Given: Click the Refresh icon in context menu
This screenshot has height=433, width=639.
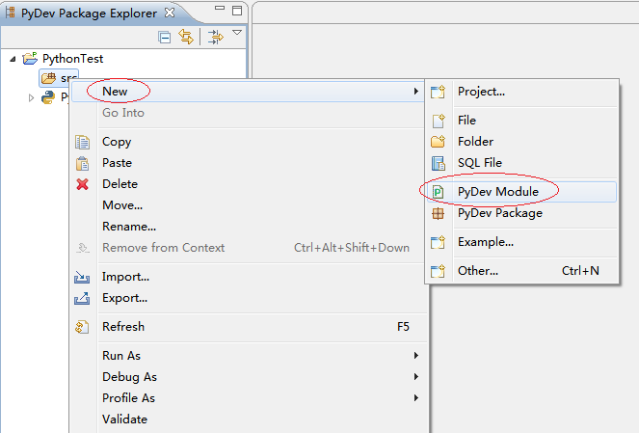Looking at the screenshot, I should [x=83, y=327].
